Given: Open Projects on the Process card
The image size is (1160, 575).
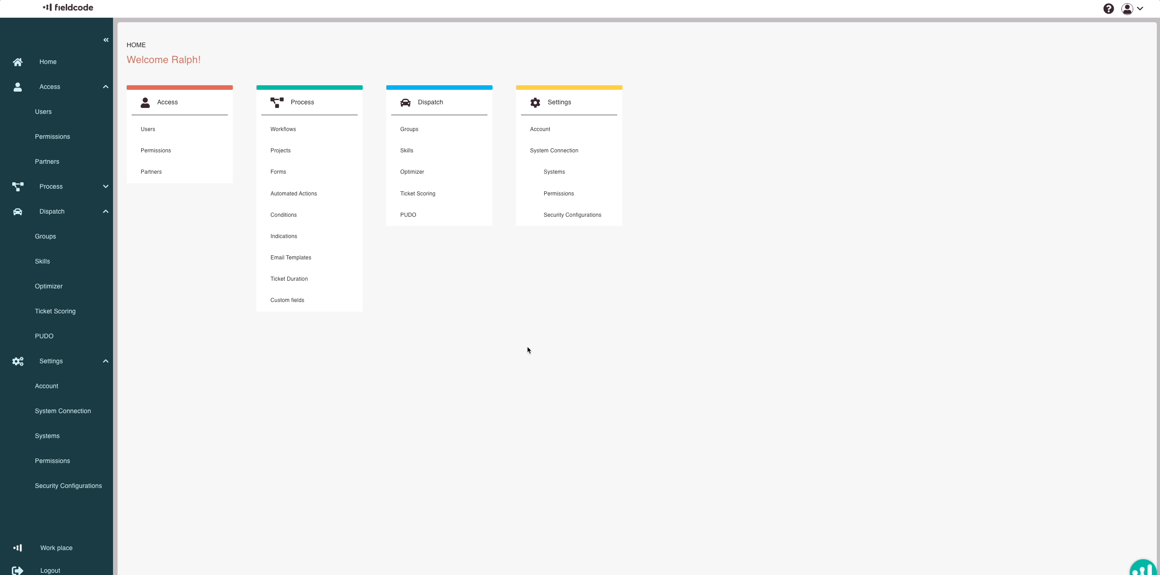Looking at the screenshot, I should point(280,151).
